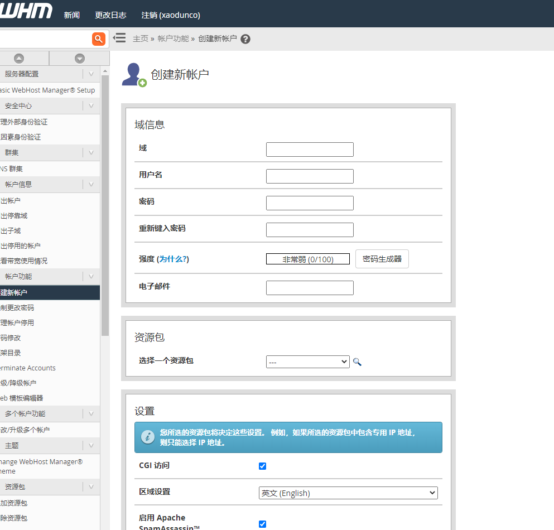Open 更改日志 in the top menu
Image resolution: width=554 pixels, height=530 pixels.
coord(110,15)
